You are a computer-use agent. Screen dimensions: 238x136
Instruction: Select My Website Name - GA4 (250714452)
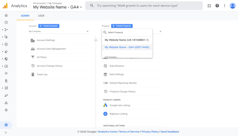click(x=127, y=47)
